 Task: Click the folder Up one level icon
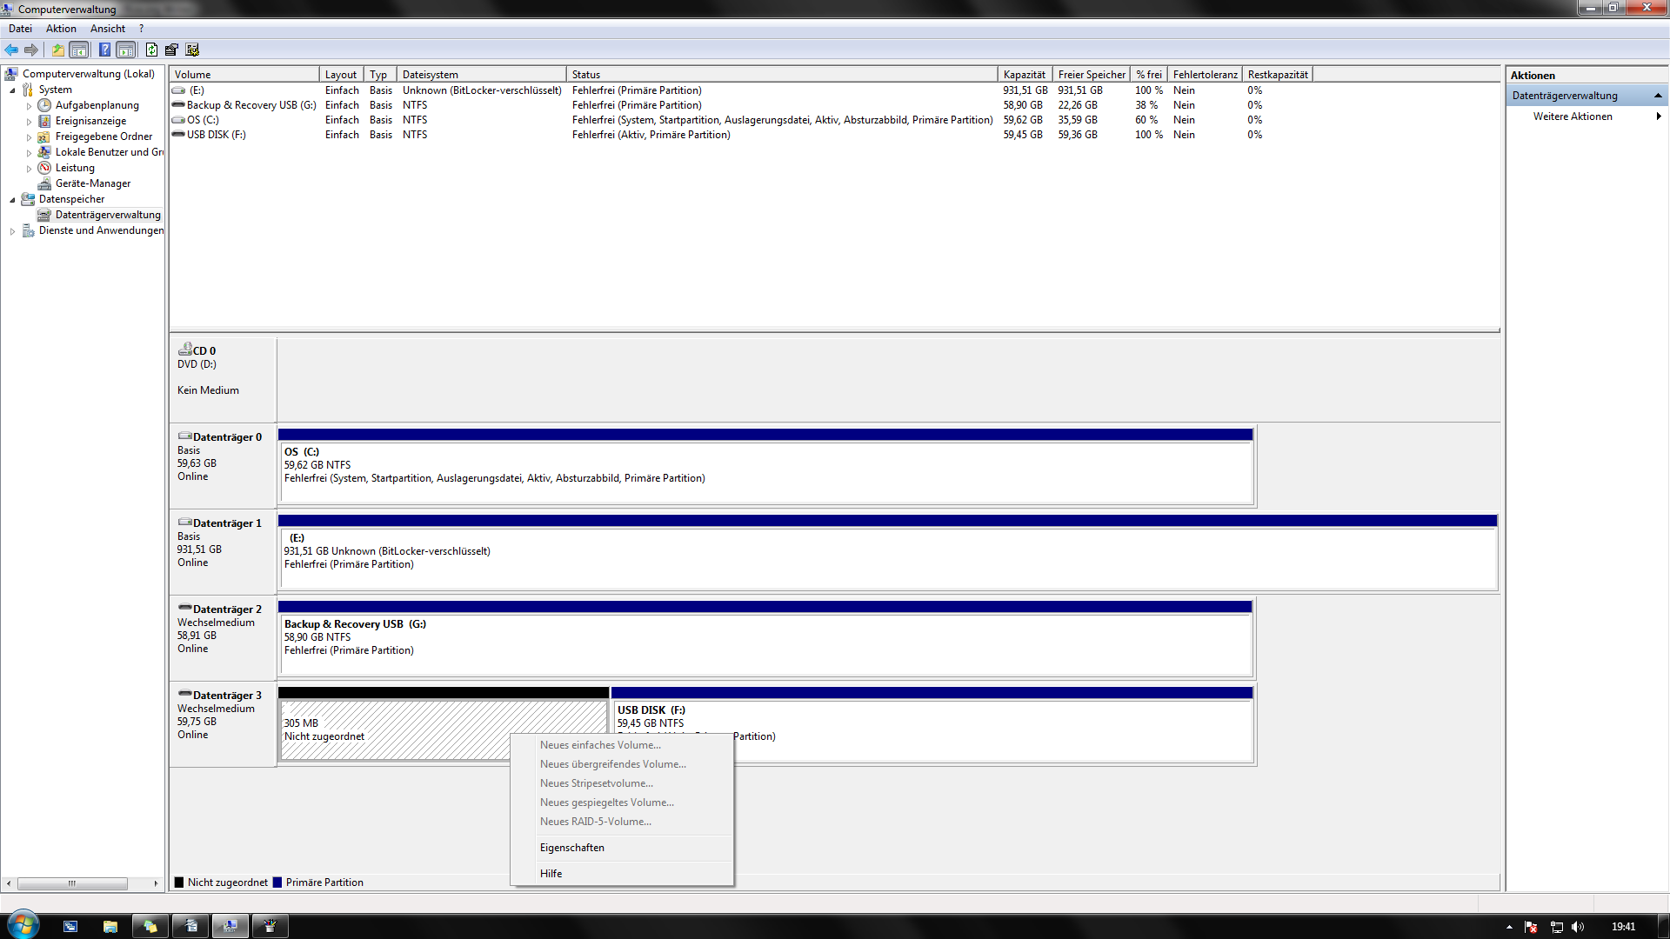point(58,50)
